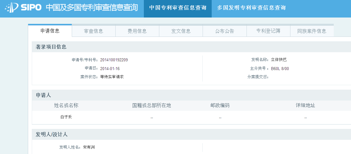Viewport: 351px width, 154px height.
Task: Click the 中国及多国专利审查信息查询 site title
Action: pyautogui.click(x=92, y=8)
